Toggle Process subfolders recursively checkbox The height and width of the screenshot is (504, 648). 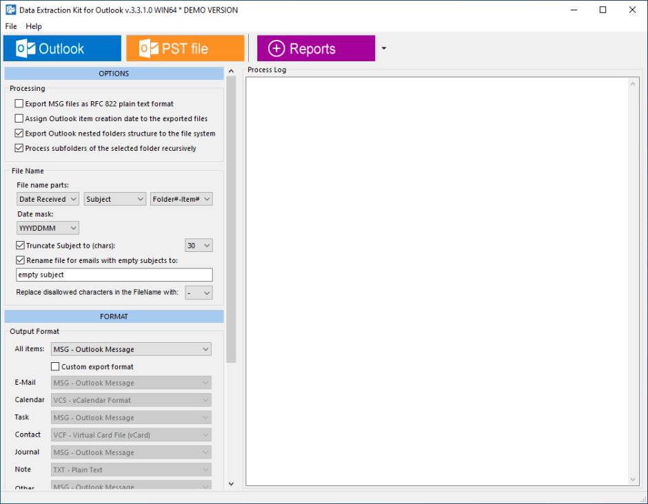click(19, 148)
